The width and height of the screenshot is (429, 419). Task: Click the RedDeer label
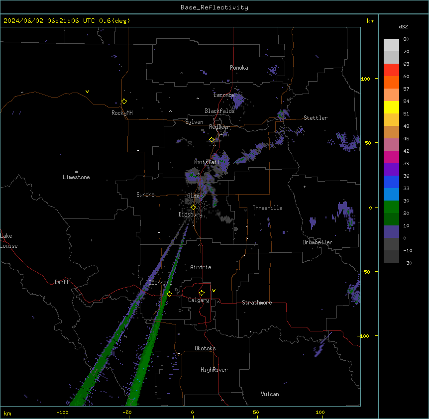(x=219, y=127)
